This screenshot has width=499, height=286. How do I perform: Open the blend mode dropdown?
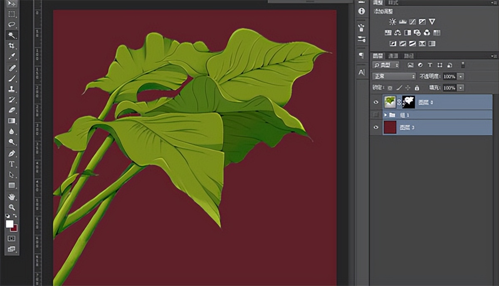click(x=394, y=76)
